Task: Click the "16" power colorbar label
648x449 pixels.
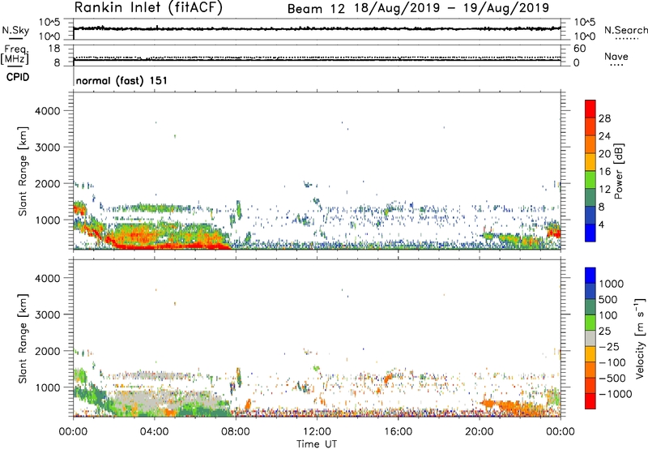Action: pos(604,172)
